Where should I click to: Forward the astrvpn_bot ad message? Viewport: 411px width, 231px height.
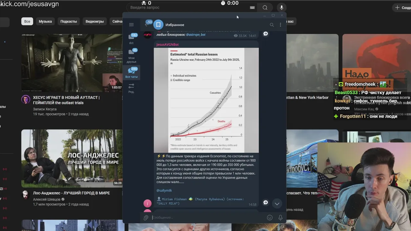coord(266,34)
